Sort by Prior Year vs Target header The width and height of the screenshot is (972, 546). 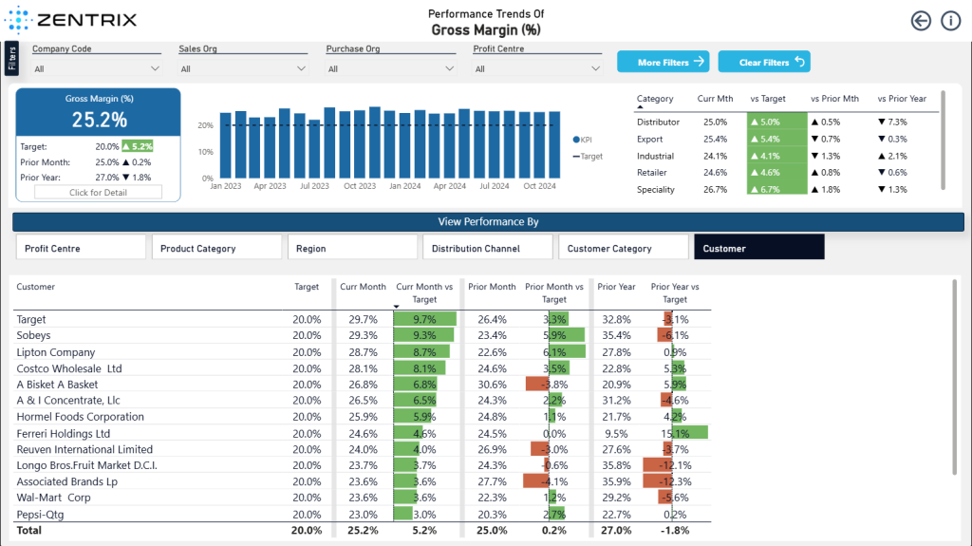tap(675, 292)
